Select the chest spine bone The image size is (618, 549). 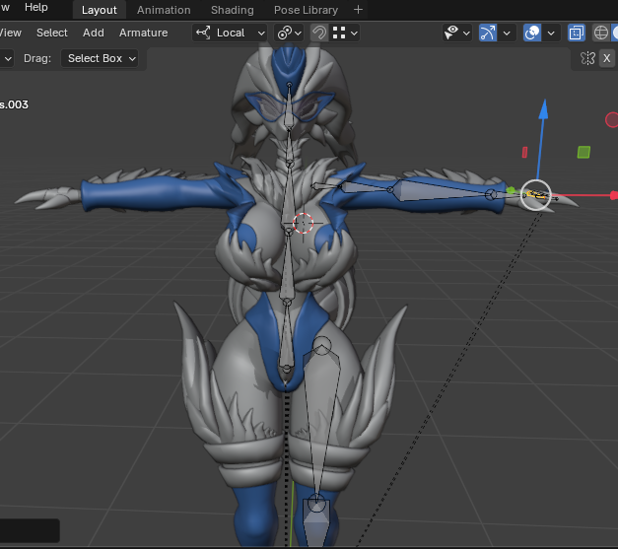click(290, 197)
